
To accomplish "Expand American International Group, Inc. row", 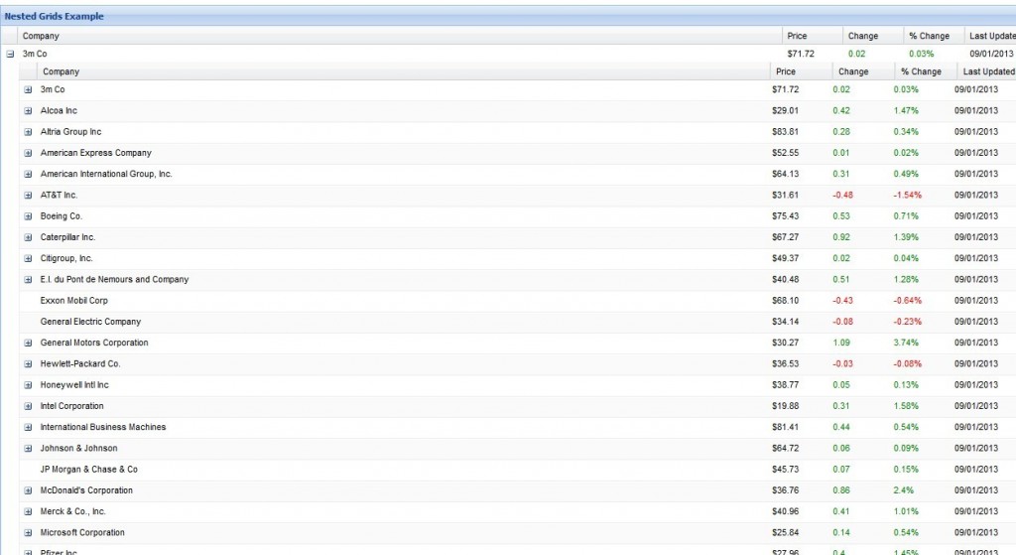I will click(28, 175).
